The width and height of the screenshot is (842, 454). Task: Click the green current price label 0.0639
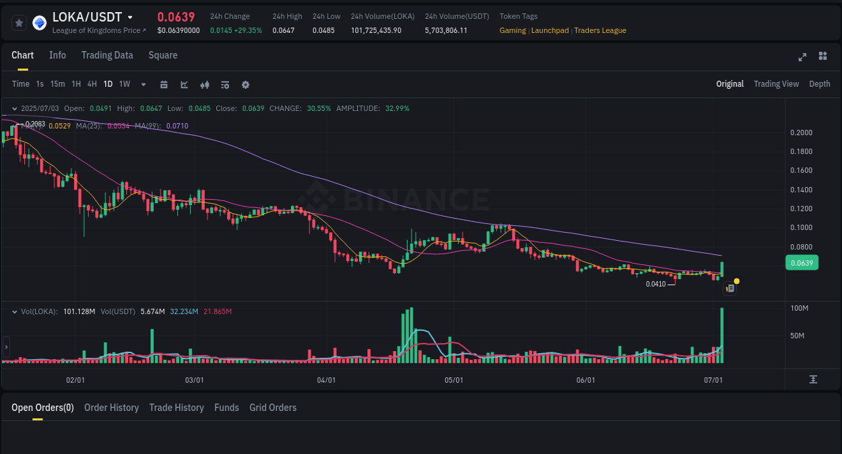click(x=802, y=262)
